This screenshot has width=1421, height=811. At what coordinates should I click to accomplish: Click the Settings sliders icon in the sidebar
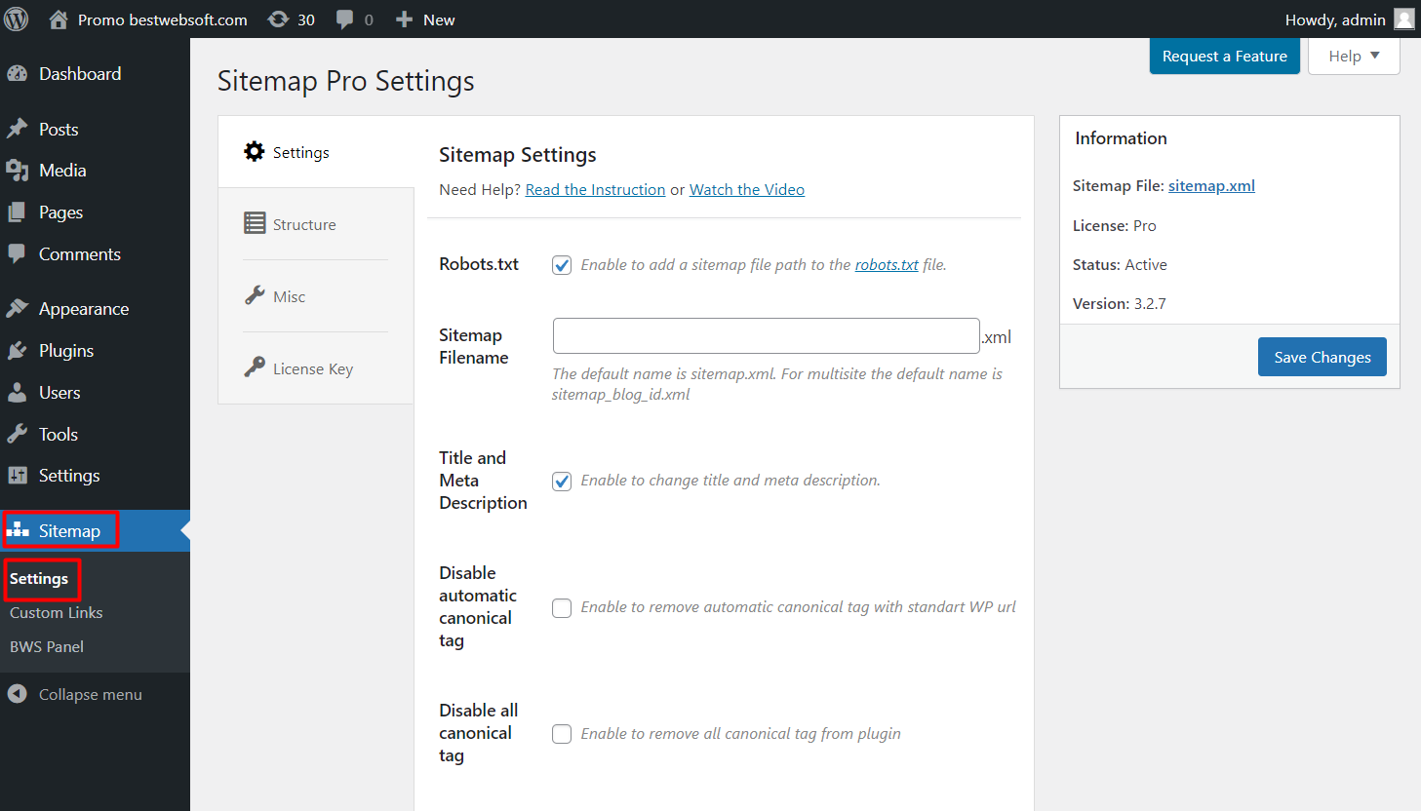[17, 476]
